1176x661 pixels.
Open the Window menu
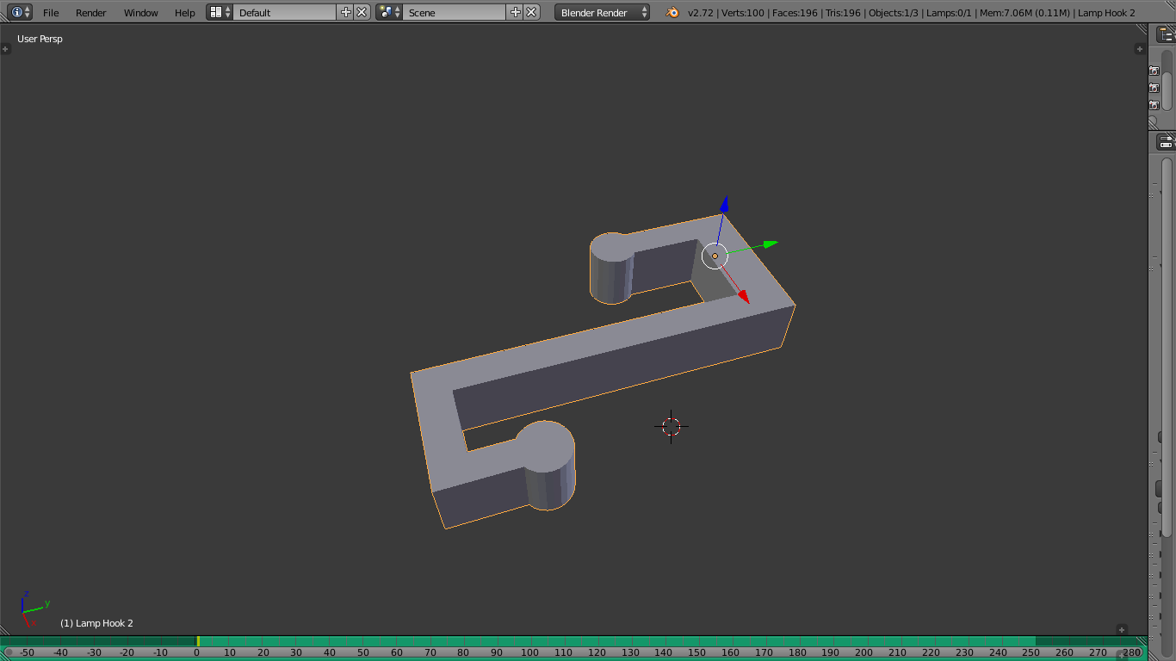tap(140, 13)
